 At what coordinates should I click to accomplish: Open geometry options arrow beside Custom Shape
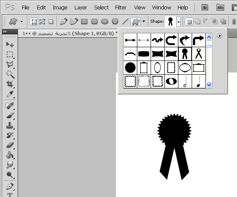(x=144, y=21)
